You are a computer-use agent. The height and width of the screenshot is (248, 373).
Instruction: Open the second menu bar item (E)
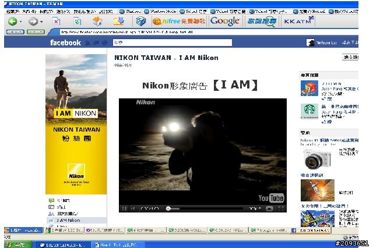click(29, 12)
